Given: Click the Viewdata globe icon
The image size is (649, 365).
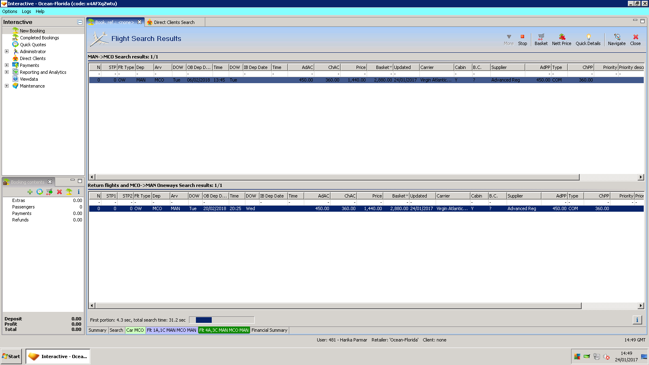Looking at the screenshot, I should [x=15, y=79].
